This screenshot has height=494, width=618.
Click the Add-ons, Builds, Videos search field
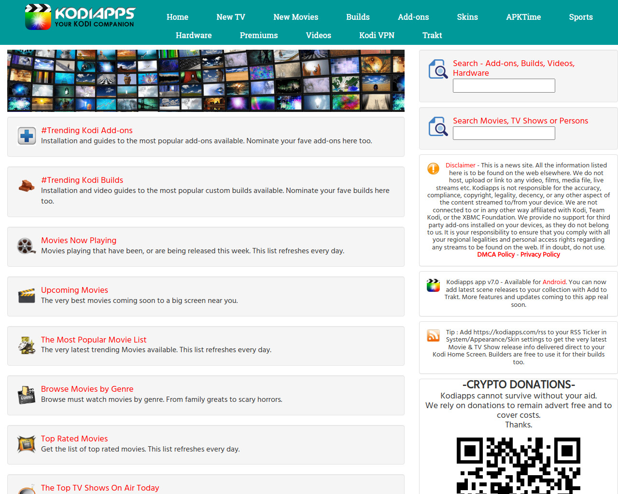click(x=504, y=86)
